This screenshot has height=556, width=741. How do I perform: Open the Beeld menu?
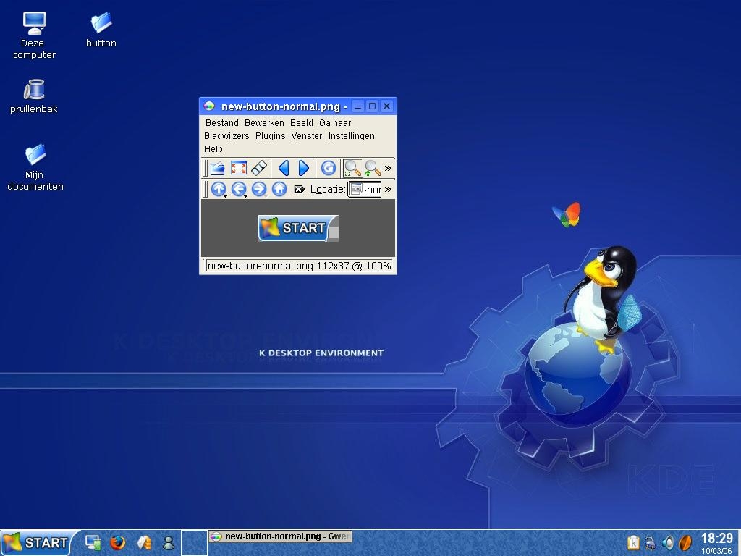click(302, 123)
